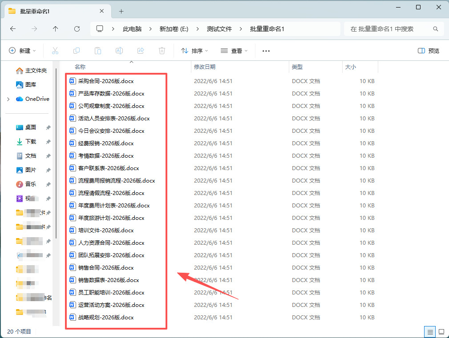
Task: Switch to details view icon in status bar
Action: tap(430, 332)
